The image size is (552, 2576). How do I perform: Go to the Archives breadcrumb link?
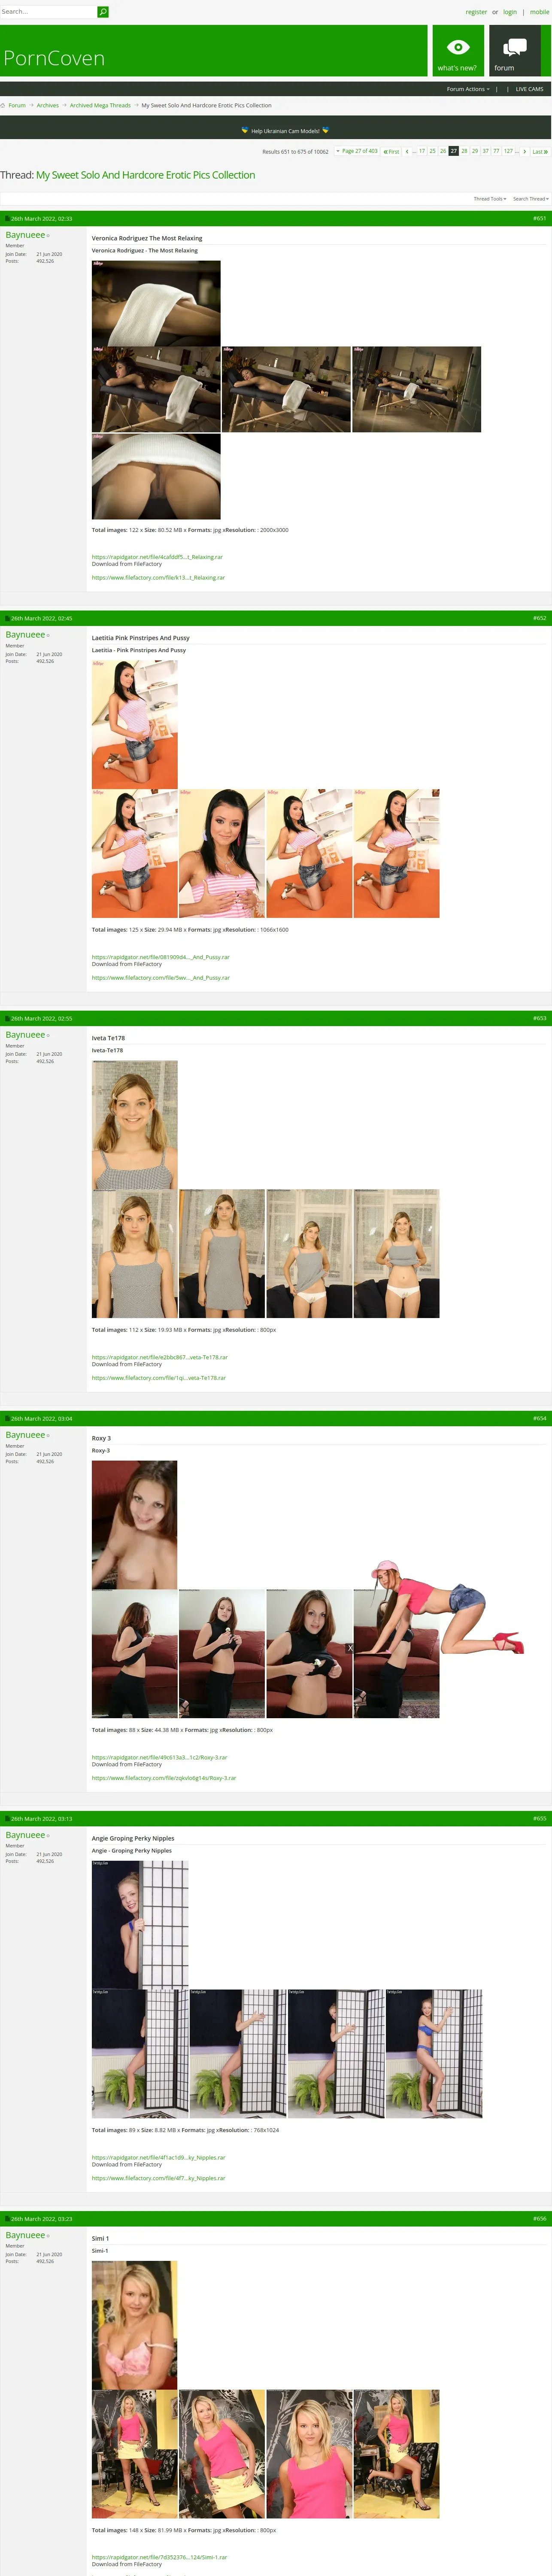pyautogui.click(x=48, y=105)
